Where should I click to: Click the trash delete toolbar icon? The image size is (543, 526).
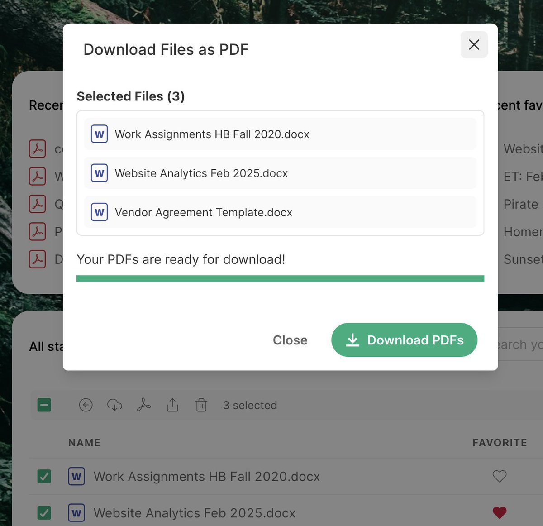click(x=201, y=405)
